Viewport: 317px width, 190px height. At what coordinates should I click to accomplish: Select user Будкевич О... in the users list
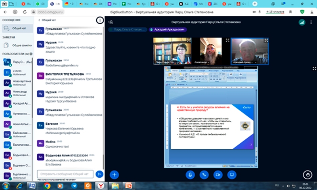click(17, 165)
